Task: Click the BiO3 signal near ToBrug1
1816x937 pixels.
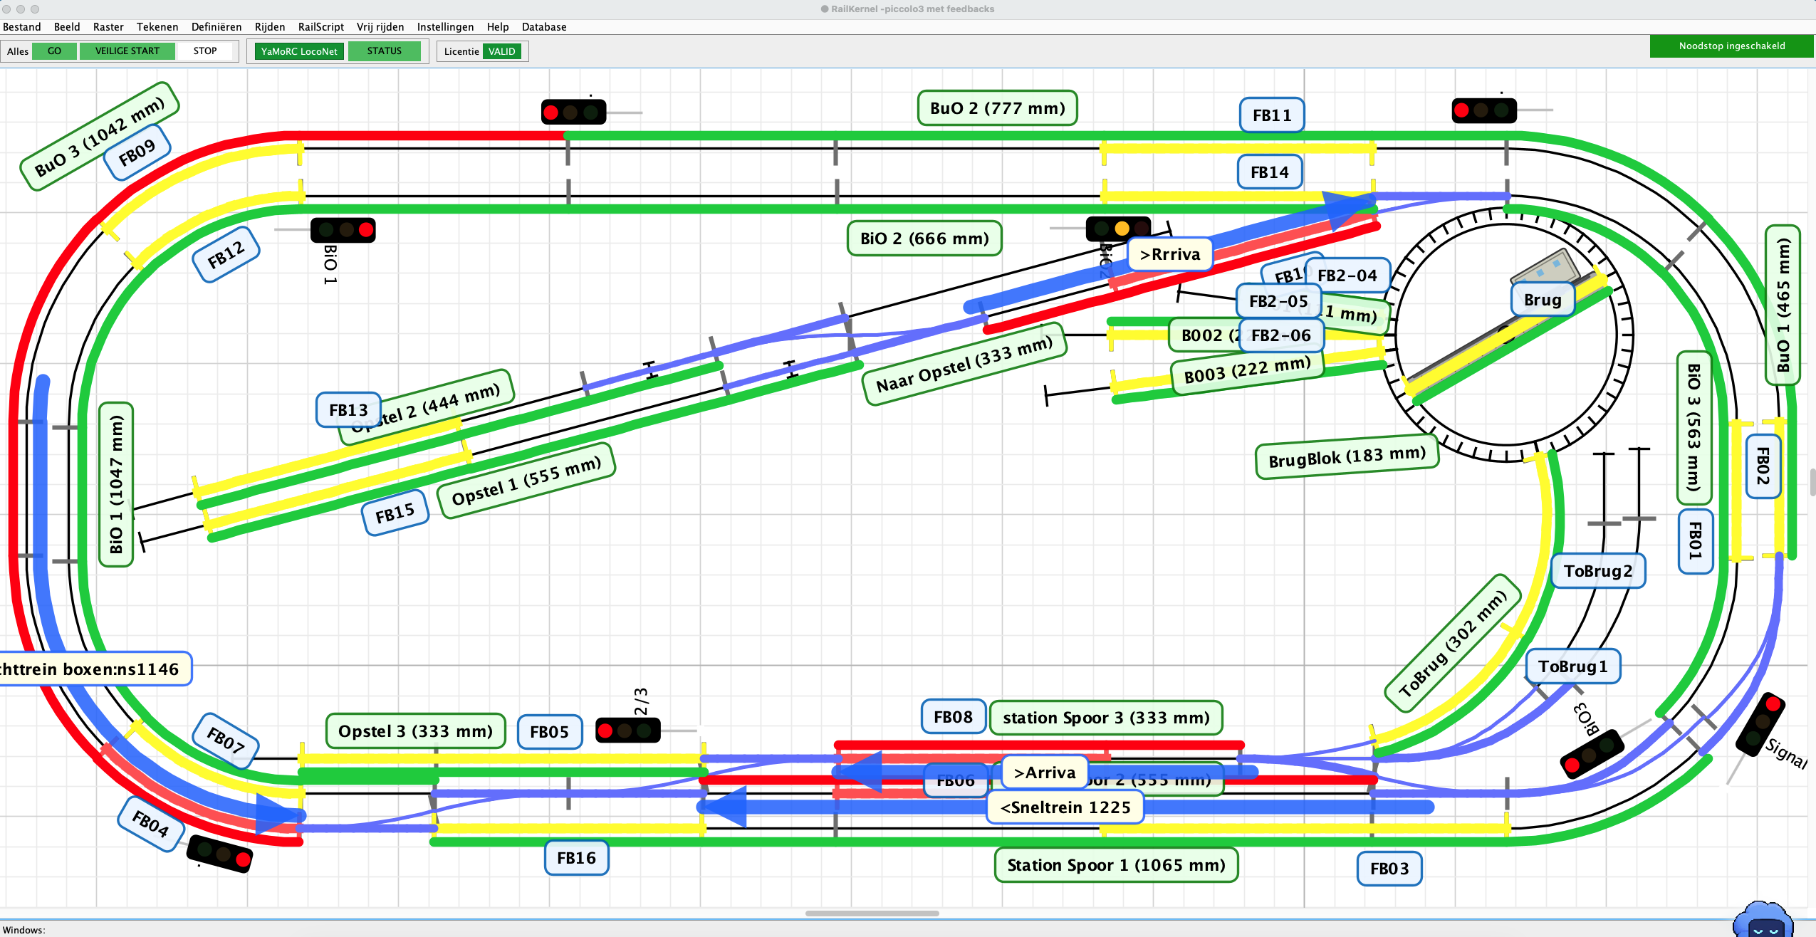Action: coord(1592,754)
